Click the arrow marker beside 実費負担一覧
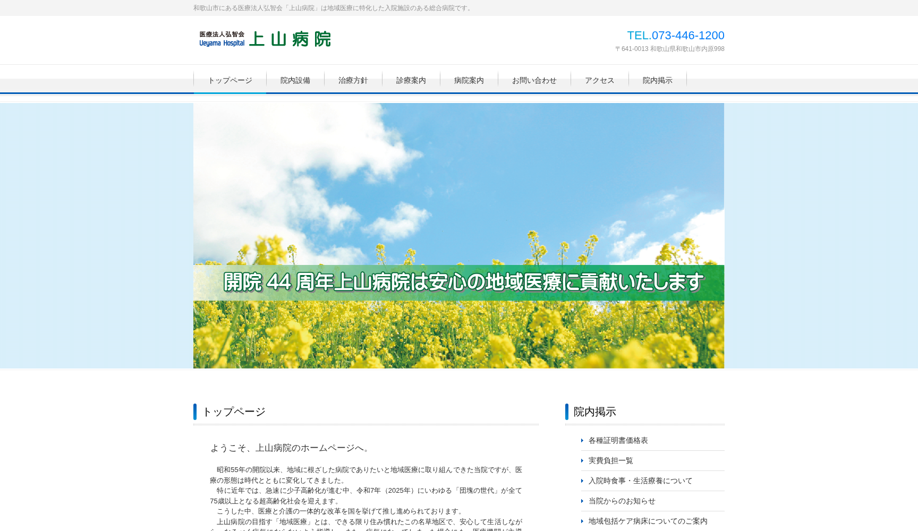Image resolution: width=918 pixels, height=531 pixels. [582, 460]
